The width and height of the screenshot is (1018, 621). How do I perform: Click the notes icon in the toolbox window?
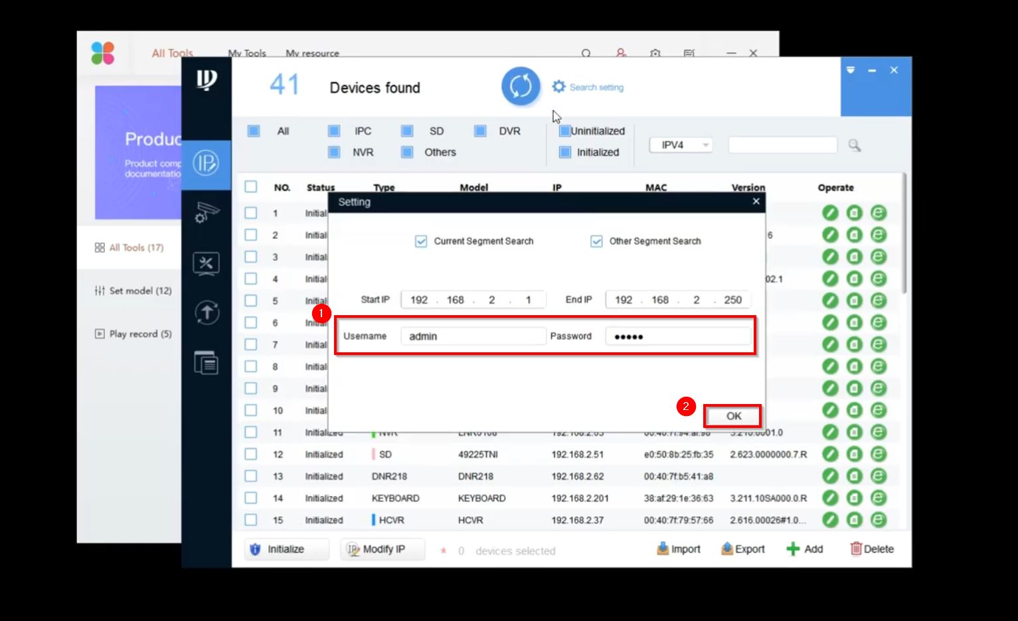(x=689, y=53)
